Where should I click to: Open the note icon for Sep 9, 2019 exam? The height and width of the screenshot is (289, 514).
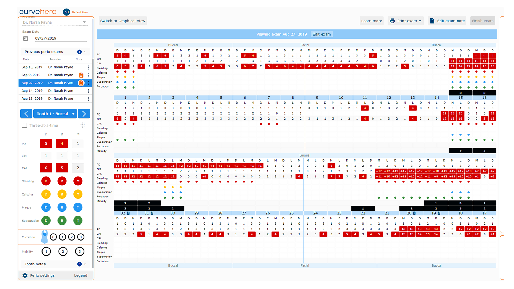pos(81,75)
